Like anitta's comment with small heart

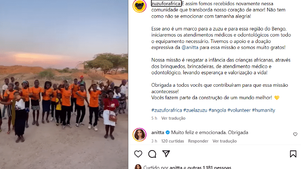pyautogui.click(x=295, y=134)
